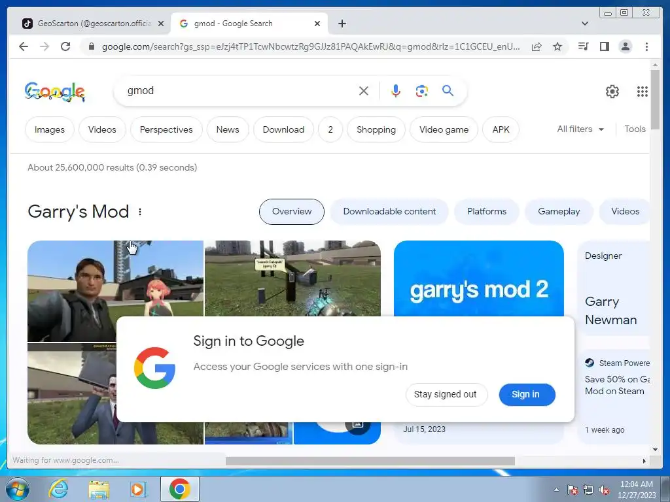Click the browser forward arrow
The width and height of the screenshot is (670, 502).
(44, 46)
